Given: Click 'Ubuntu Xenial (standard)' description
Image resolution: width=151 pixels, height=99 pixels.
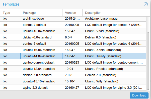Looking at the screenshot, I should 103,50.
